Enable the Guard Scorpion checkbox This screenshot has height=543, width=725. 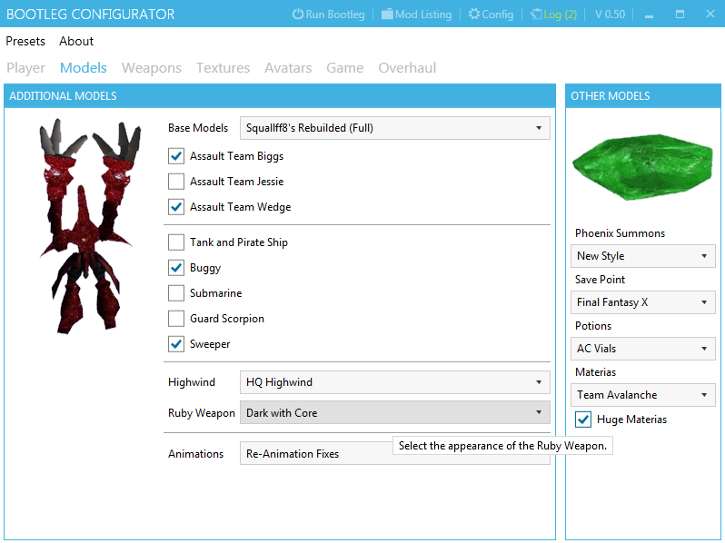tap(176, 319)
